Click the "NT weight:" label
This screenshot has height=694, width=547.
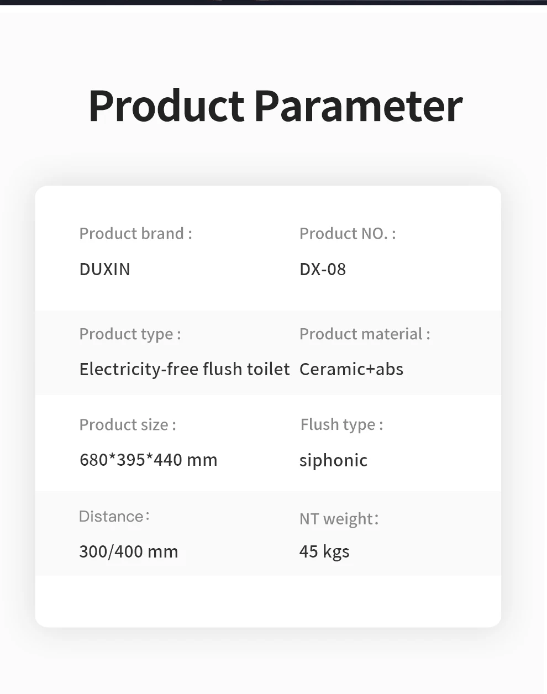[x=339, y=519]
